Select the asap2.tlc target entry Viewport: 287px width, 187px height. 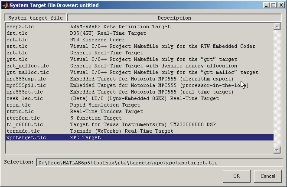coord(140,27)
